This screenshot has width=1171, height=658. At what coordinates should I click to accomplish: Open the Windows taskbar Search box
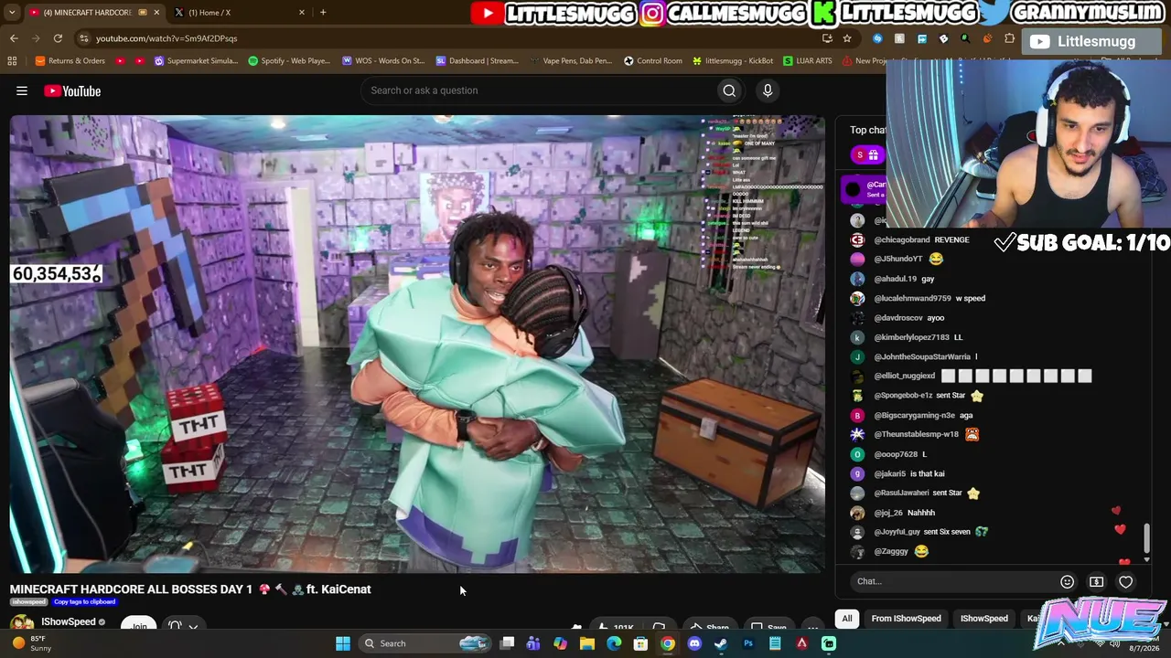click(x=424, y=643)
